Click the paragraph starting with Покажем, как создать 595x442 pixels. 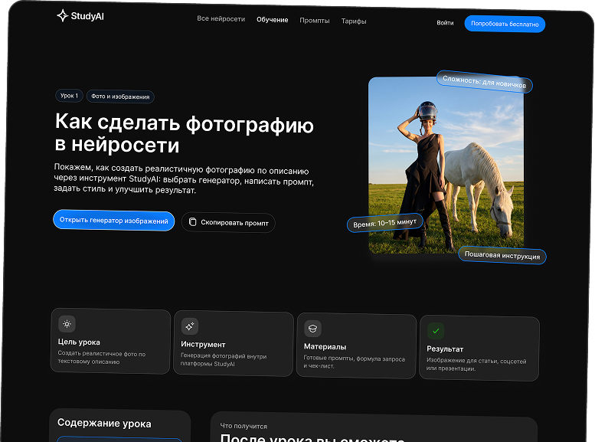click(x=184, y=178)
